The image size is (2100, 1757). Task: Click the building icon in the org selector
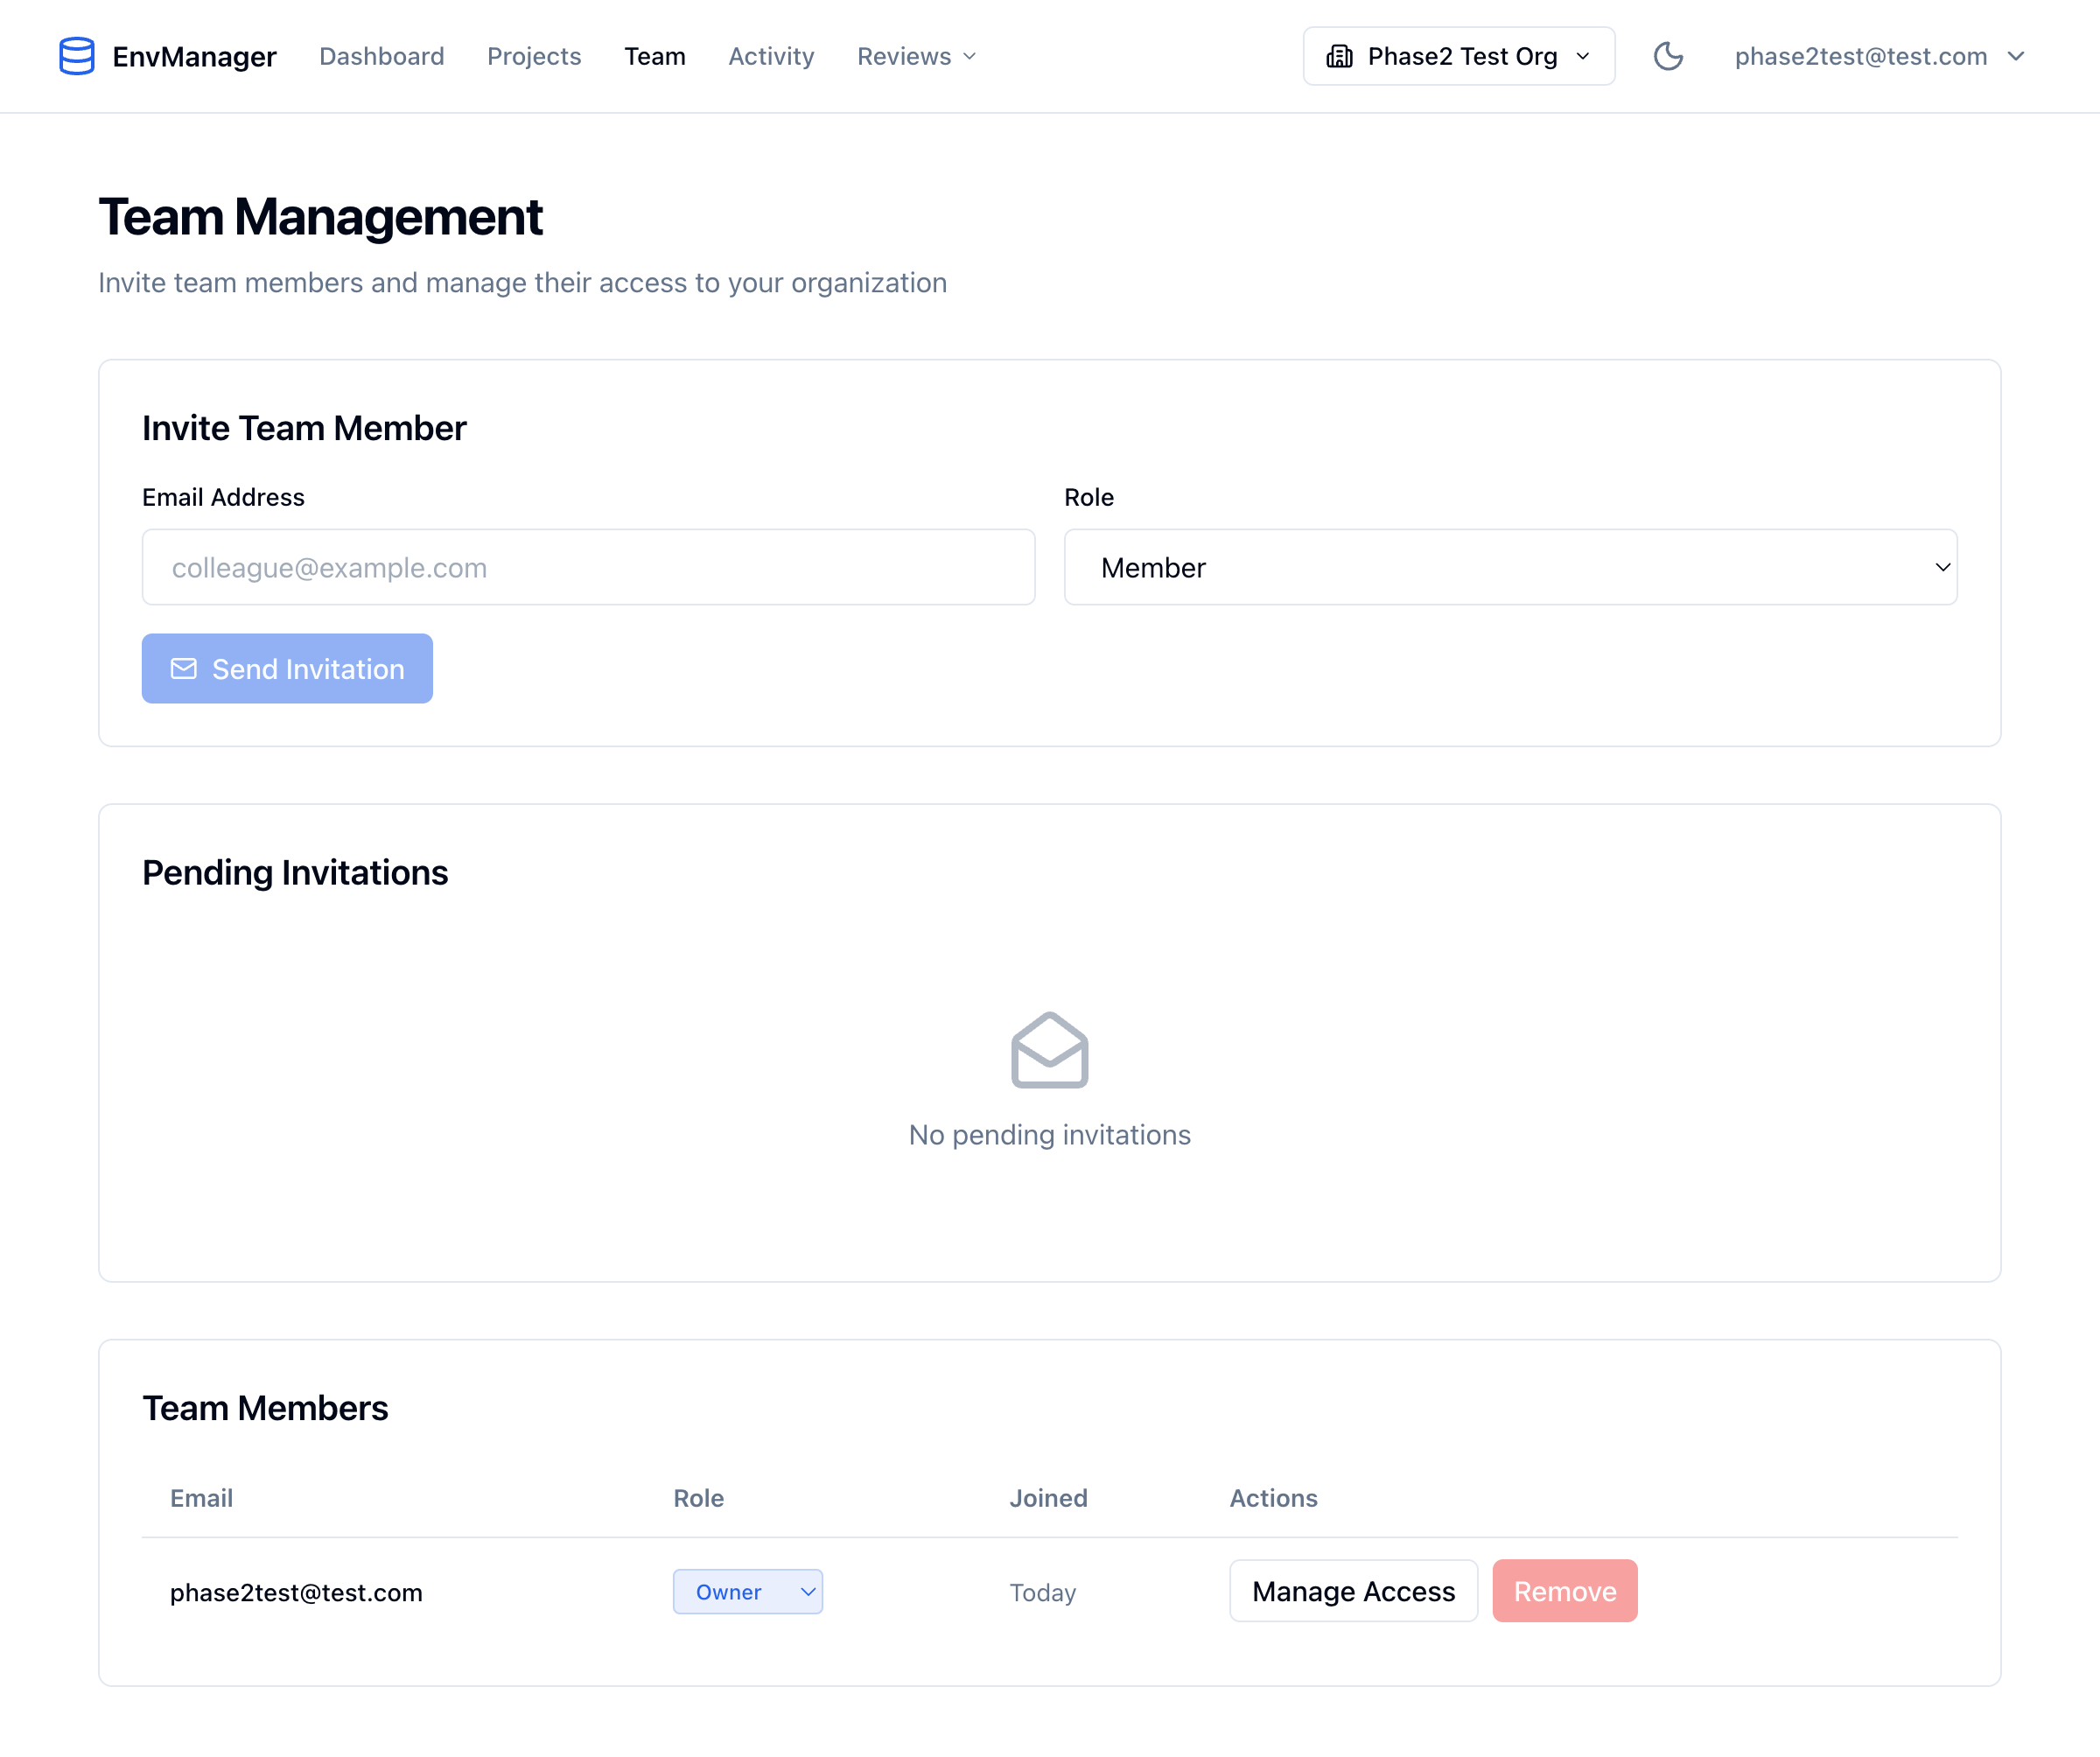click(x=1338, y=56)
